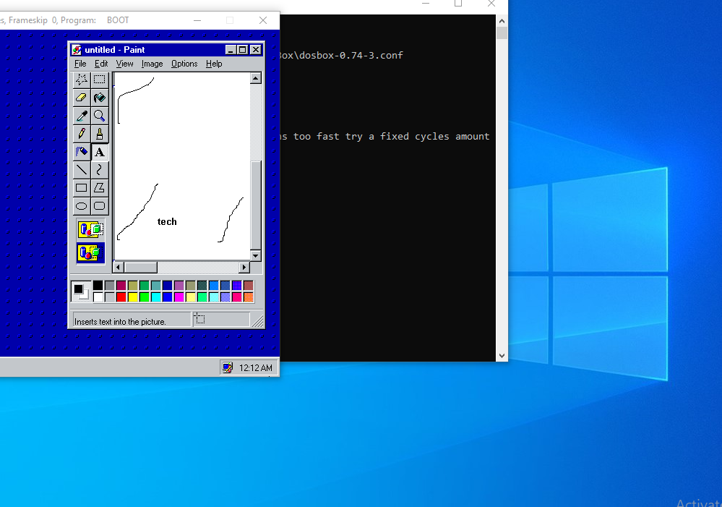Pick the Pick Color eyedropper tool
Viewport: 722px width, 507px height.
pyautogui.click(x=82, y=116)
